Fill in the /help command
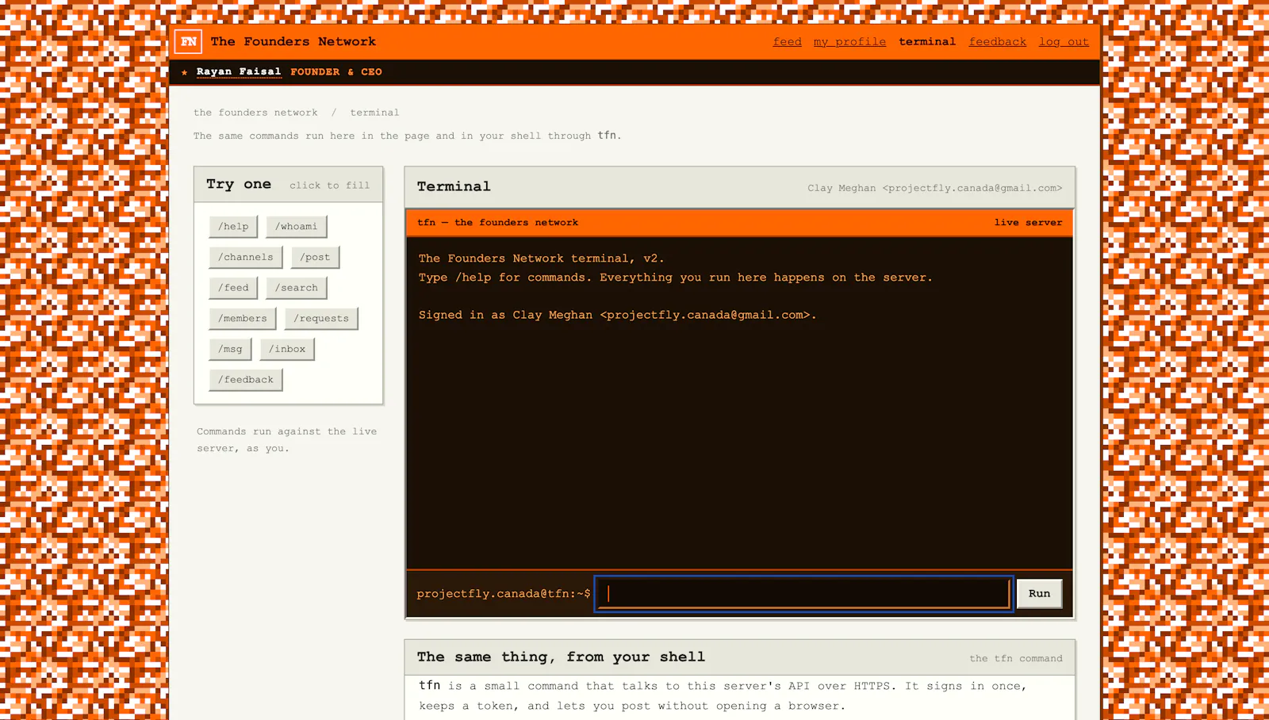The image size is (1269, 720). pos(233,226)
